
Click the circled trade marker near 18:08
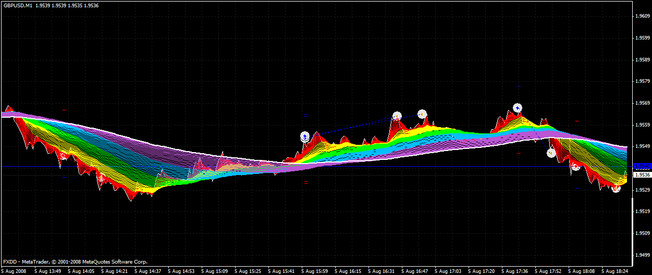[576, 167]
